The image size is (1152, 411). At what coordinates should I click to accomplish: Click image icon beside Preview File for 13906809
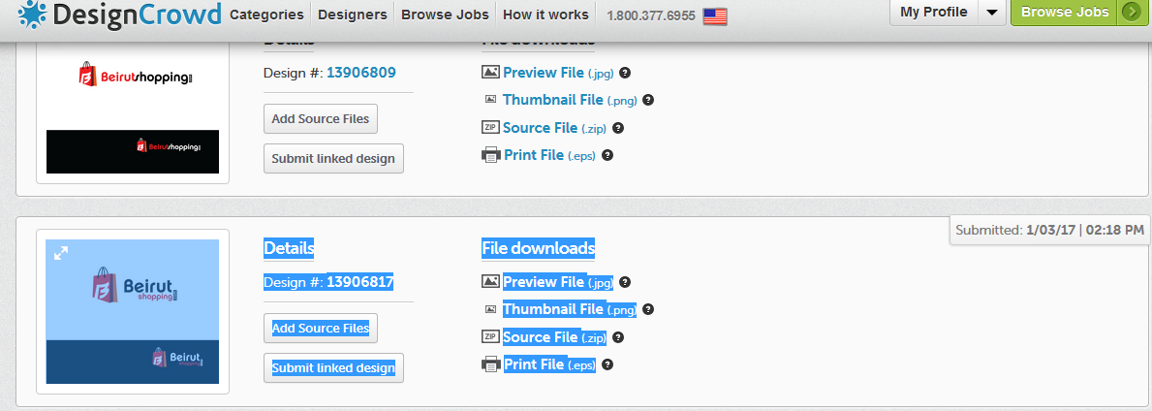tap(491, 72)
